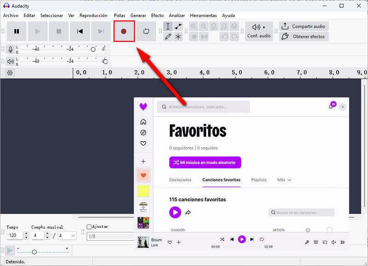Click the microphone record meter icon
This screenshot has height=266, width=368.
[11, 49]
